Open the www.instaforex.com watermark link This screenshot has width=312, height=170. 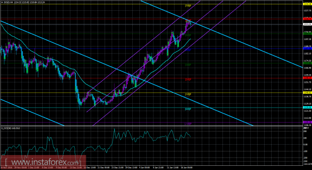(x=43, y=162)
